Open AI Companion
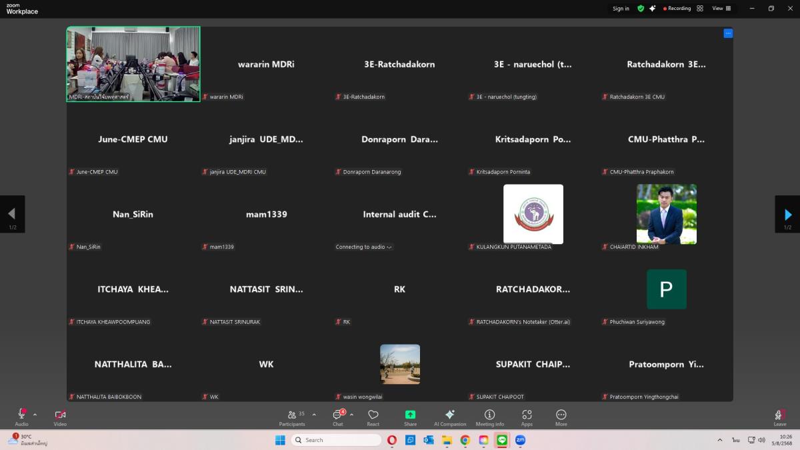The image size is (800, 450). 450,417
